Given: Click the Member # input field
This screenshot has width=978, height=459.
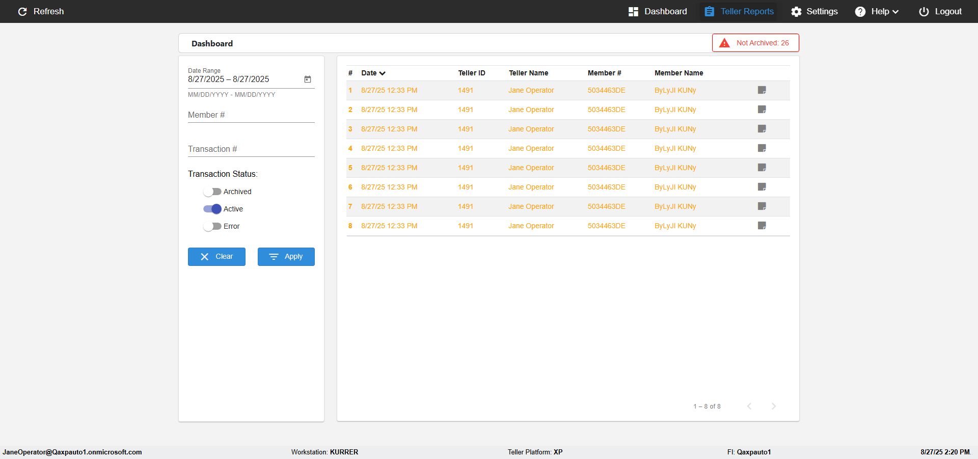Looking at the screenshot, I should pyautogui.click(x=251, y=115).
